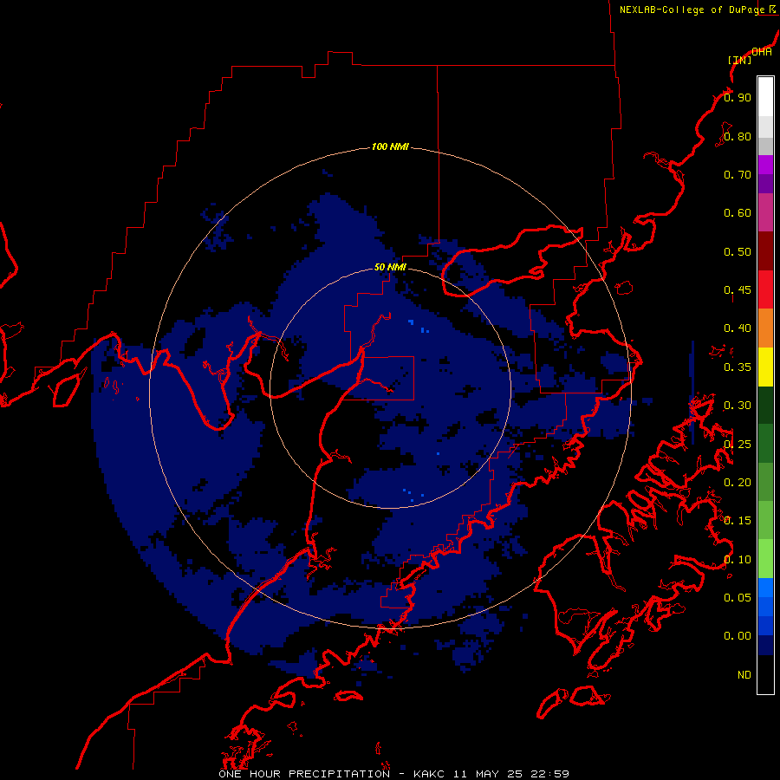Pick the orange legend swatch
This screenshot has height=780, width=780.
click(765, 328)
